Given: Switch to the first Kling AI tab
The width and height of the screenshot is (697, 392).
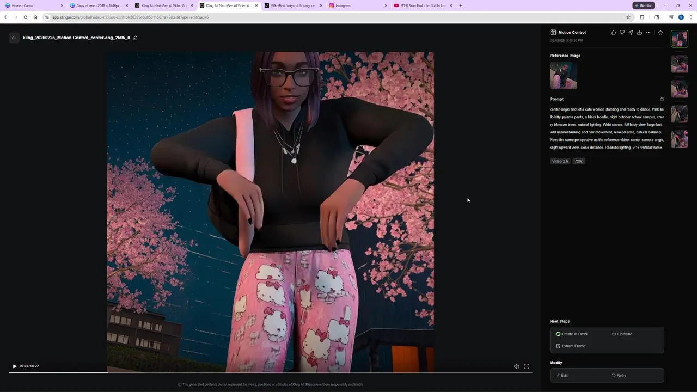Looking at the screenshot, I should point(163,5).
